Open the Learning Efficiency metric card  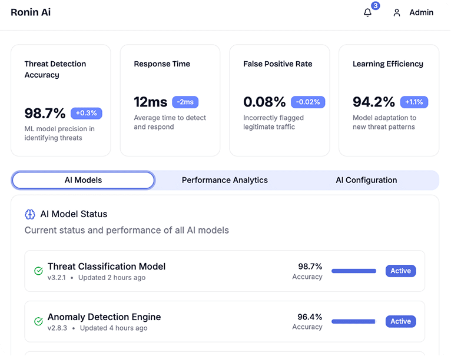click(x=389, y=100)
